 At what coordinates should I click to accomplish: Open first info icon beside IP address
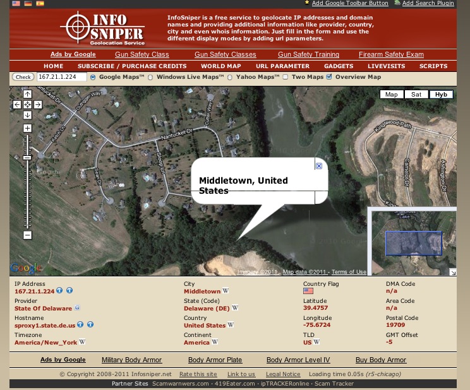(59, 290)
